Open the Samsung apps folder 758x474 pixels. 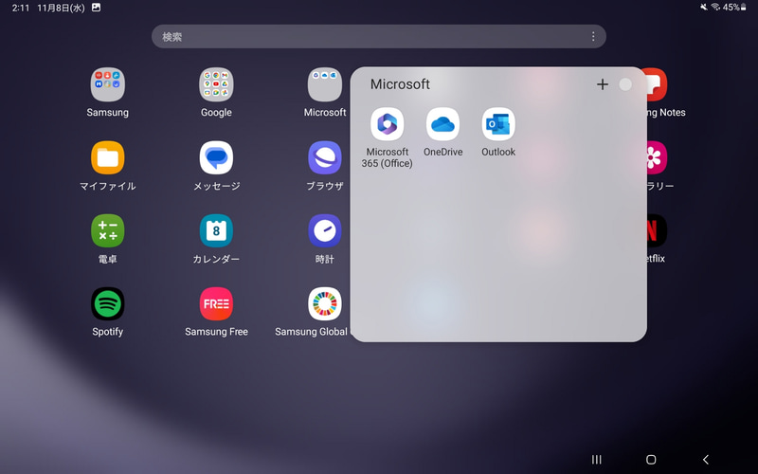click(107, 84)
